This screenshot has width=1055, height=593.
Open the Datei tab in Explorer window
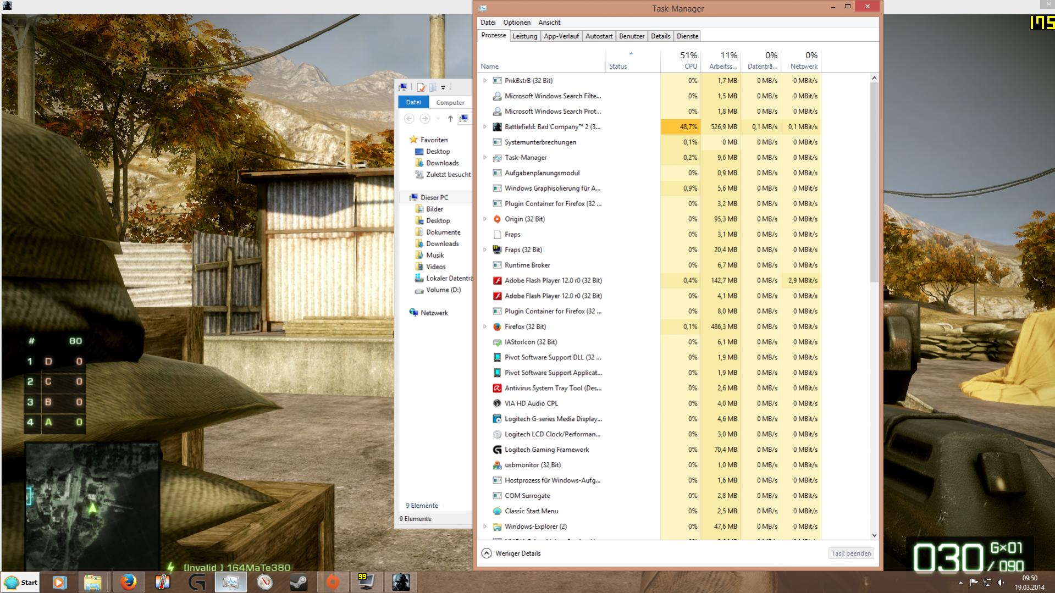[413, 102]
